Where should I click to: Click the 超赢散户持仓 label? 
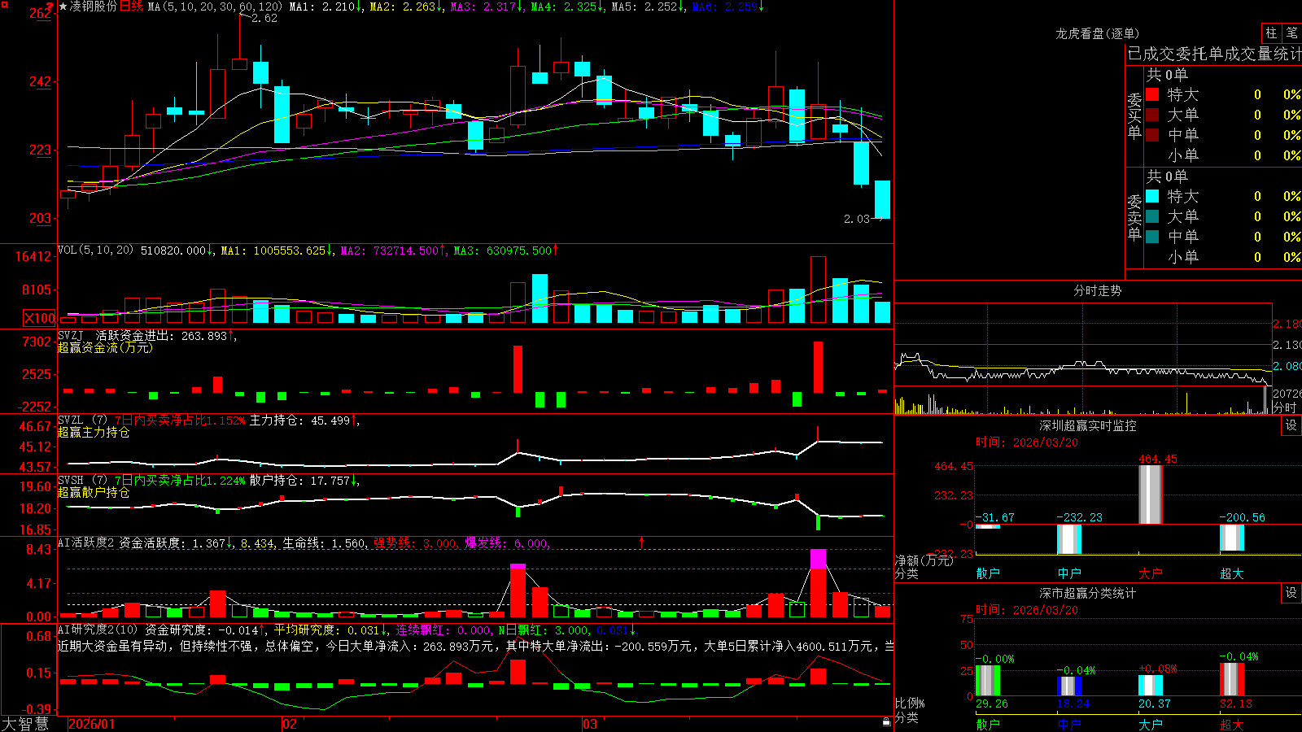click(x=94, y=492)
